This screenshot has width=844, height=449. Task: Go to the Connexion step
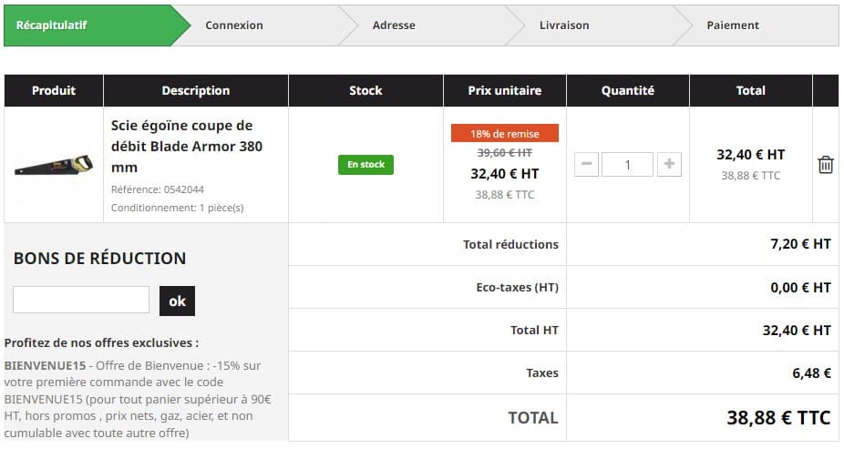click(234, 26)
